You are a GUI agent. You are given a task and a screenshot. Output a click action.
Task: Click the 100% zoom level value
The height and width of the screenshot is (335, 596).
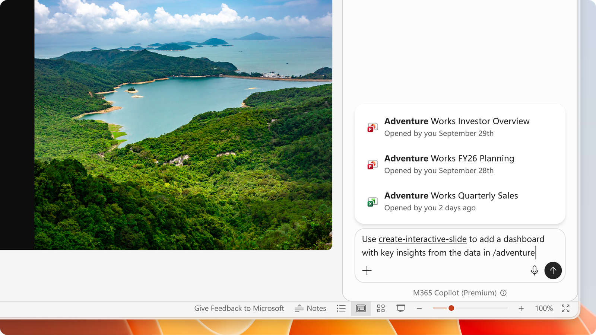point(544,308)
